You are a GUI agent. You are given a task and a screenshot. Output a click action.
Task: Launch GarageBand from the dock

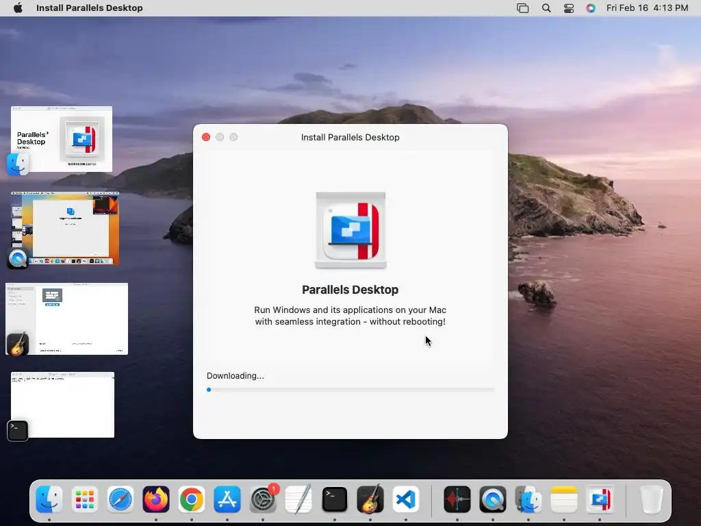370,499
